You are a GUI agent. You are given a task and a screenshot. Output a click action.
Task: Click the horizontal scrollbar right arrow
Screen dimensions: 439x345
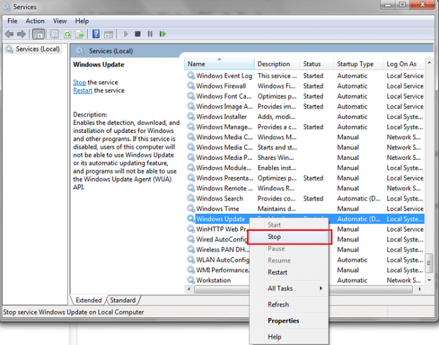[x=420, y=289]
